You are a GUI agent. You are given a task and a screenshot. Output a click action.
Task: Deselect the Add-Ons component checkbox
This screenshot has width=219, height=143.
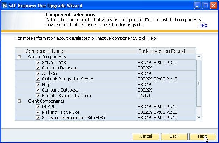coord(38,73)
